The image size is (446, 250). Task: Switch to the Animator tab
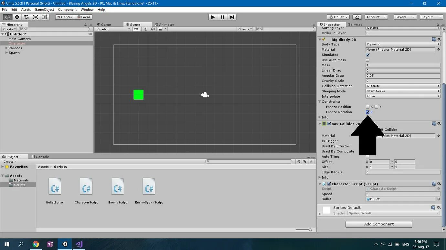pos(165,24)
